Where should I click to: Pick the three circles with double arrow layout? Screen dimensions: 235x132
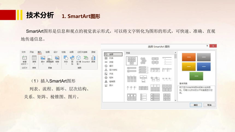(132, 97)
